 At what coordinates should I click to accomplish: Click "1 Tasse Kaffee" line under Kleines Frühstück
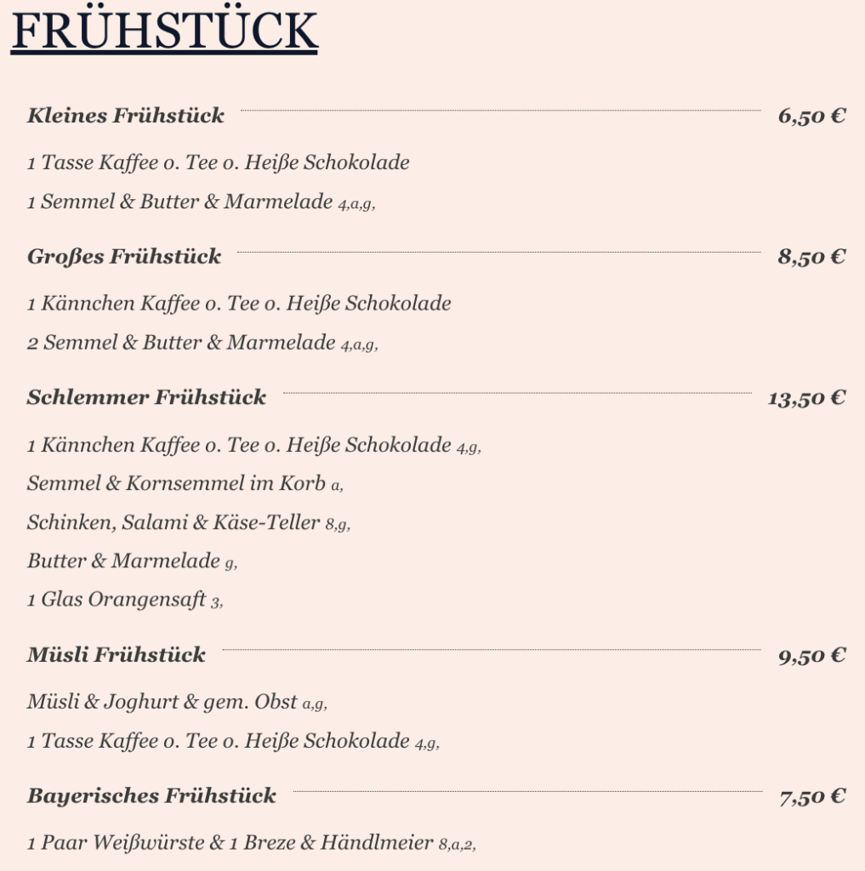[x=218, y=162]
